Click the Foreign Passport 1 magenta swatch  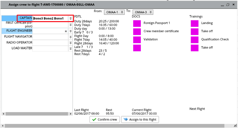[x=137, y=23]
